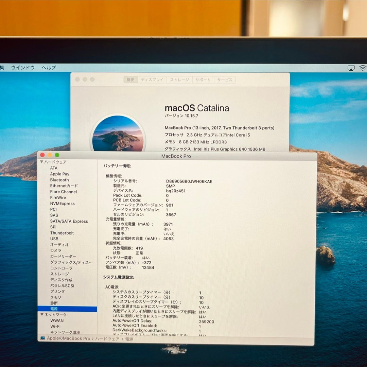Zoom the MacBook Pro system report window

coord(57,155)
